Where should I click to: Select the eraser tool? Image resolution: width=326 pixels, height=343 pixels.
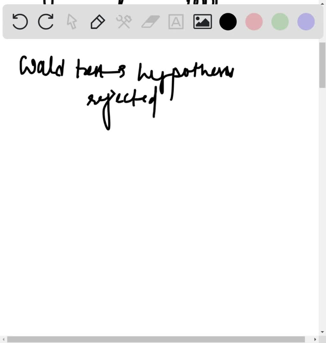coord(150,21)
